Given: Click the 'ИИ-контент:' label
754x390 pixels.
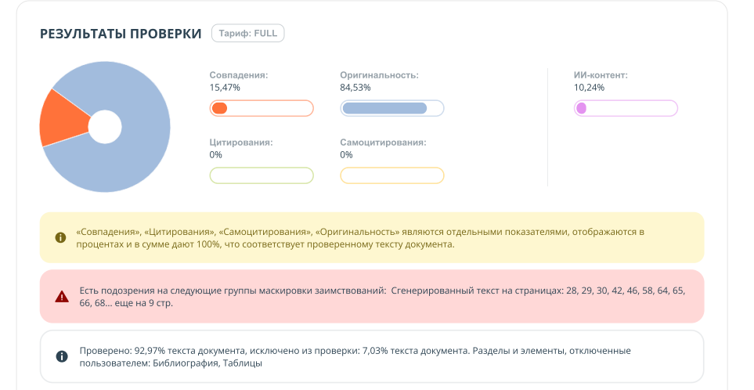Looking at the screenshot, I should tap(601, 75).
